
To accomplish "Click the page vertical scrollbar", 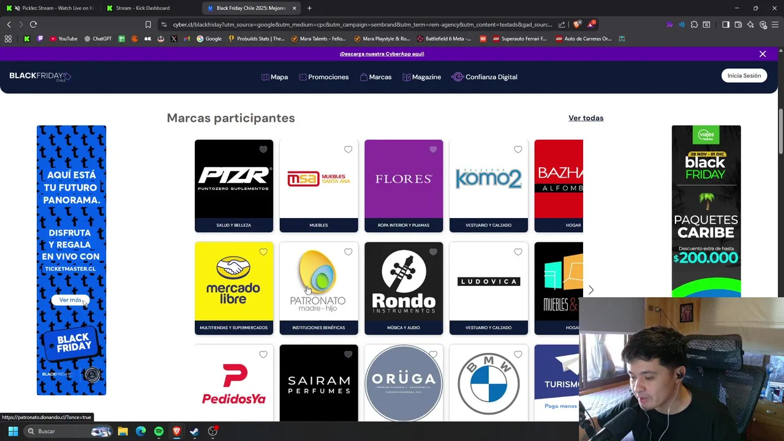I will pyautogui.click(x=780, y=132).
